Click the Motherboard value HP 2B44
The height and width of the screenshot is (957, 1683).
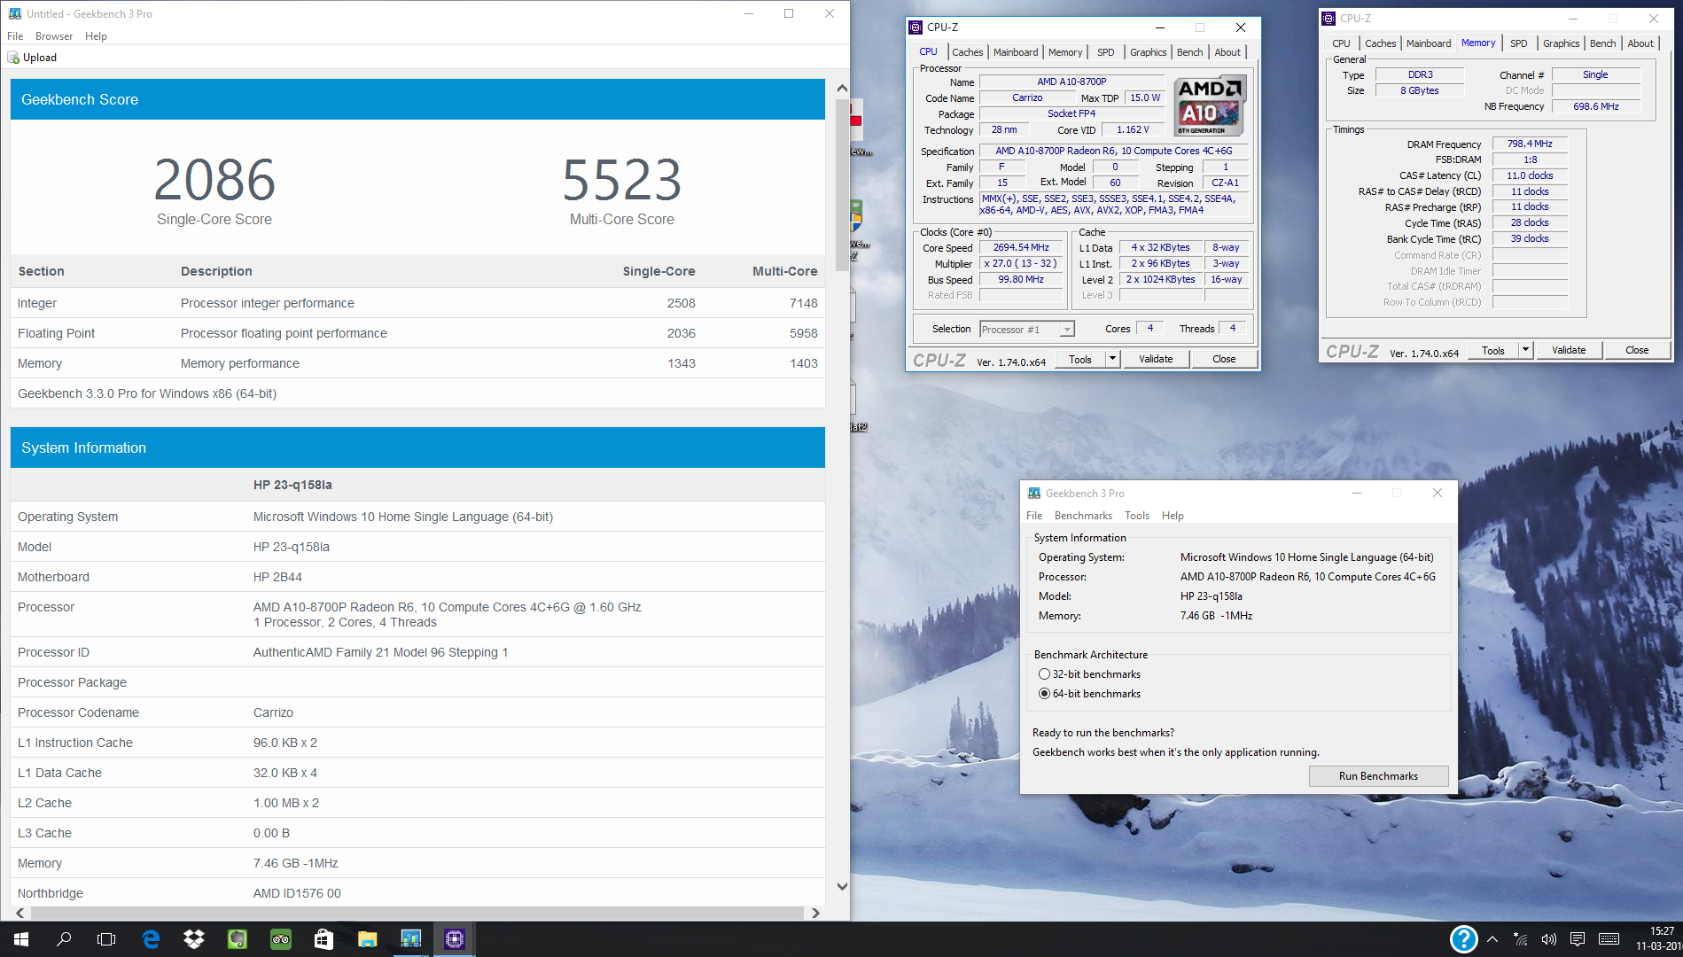pos(277,577)
